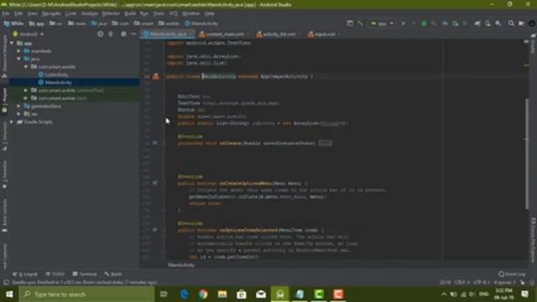Toggle the Device File Explorer side tab
The image size is (537, 302).
(533, 242)
